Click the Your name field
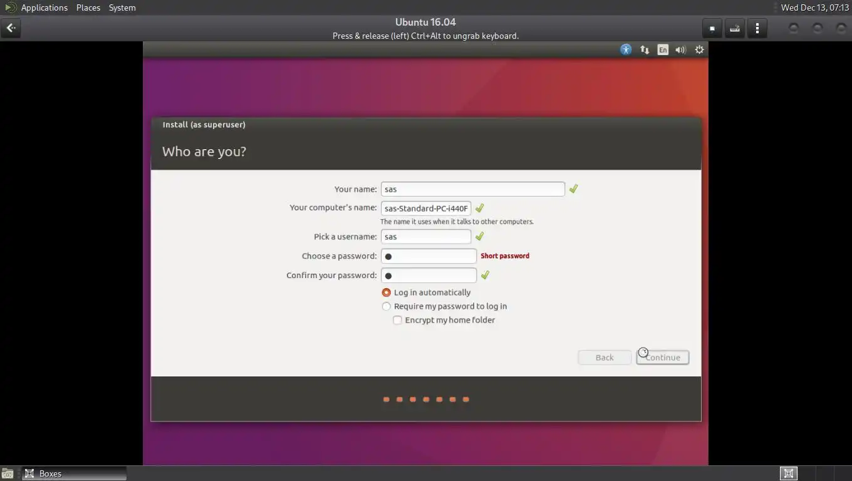This screenshot has height=481, width=852. pyautogui.click(x=473, y=189)
